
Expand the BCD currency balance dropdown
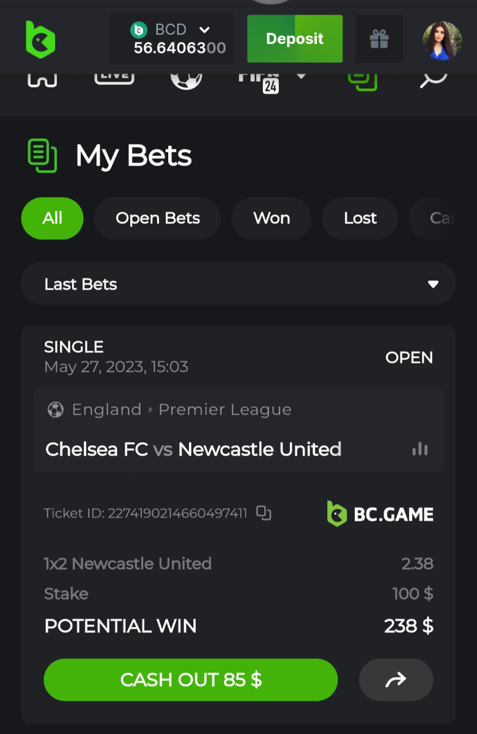tap(204, 29)
